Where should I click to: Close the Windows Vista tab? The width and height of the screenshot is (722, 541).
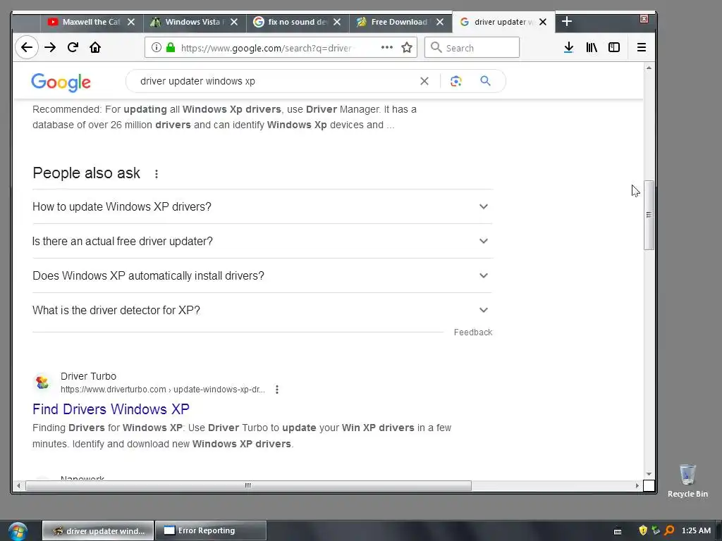coord(234,22)
